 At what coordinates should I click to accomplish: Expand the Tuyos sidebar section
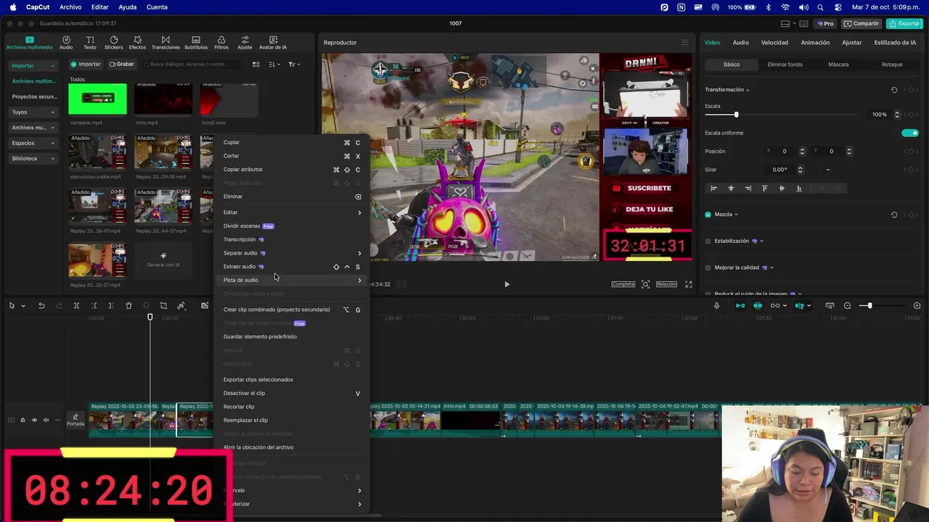52,112
